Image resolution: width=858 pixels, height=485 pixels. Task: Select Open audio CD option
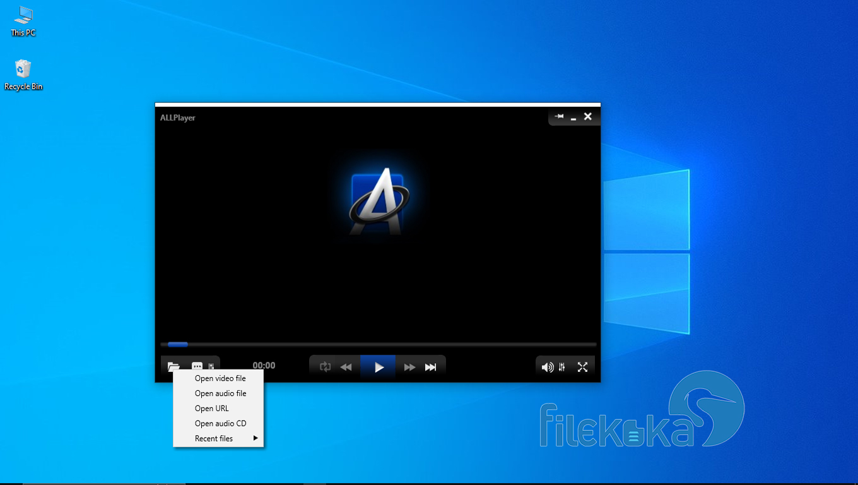219,424
